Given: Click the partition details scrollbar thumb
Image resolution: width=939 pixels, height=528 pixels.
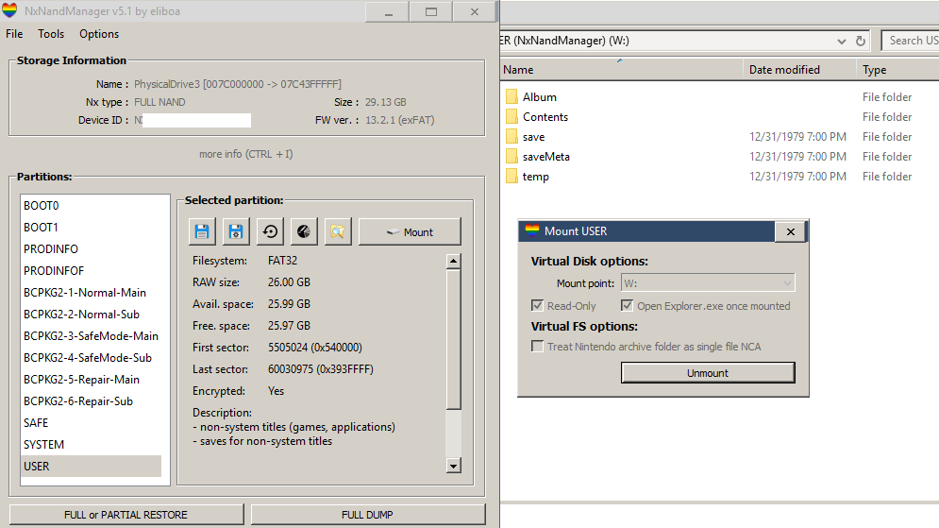Looking at the screenshot, I should (453, 339).
